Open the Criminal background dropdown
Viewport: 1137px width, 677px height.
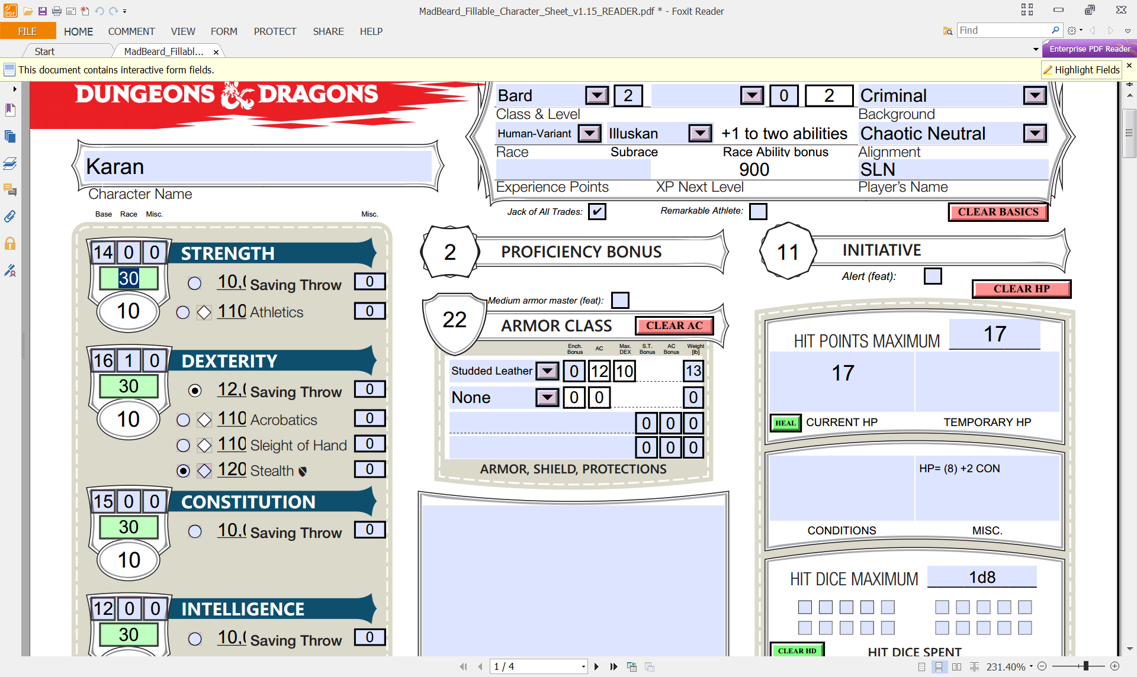coord(1035,95)
